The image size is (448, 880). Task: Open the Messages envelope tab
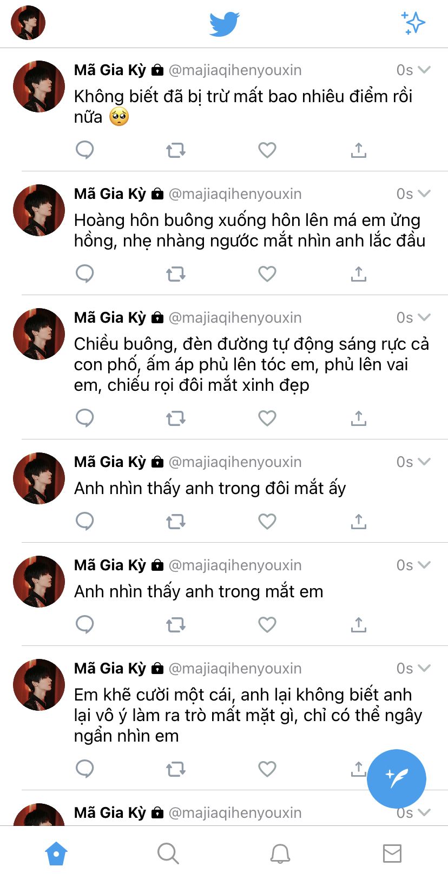(392, 854)
